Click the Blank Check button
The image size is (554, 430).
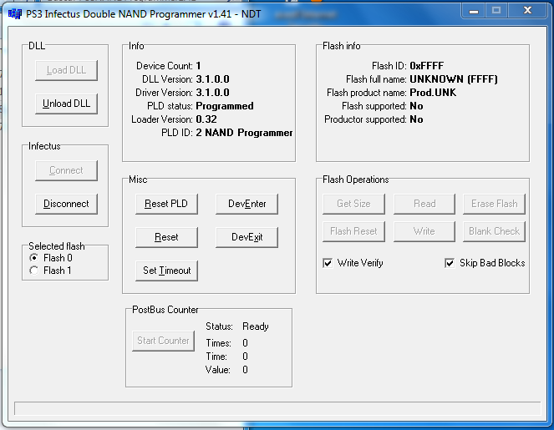tap(495, 231)
